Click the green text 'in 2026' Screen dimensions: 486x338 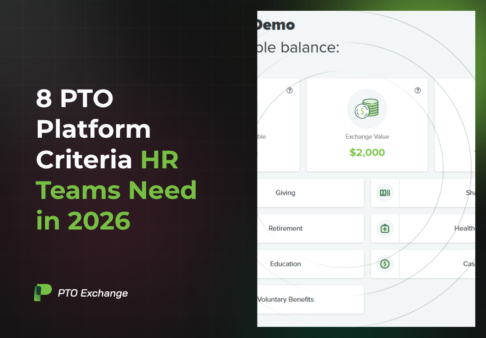coord(83,221)
